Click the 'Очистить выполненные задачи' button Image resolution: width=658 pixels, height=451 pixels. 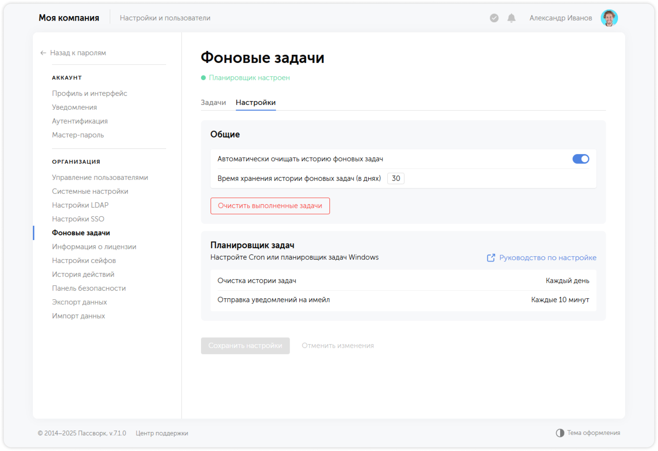270,205
